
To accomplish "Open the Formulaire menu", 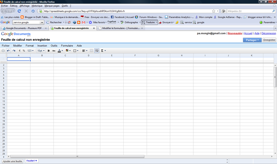I will (x=67, y=46).
